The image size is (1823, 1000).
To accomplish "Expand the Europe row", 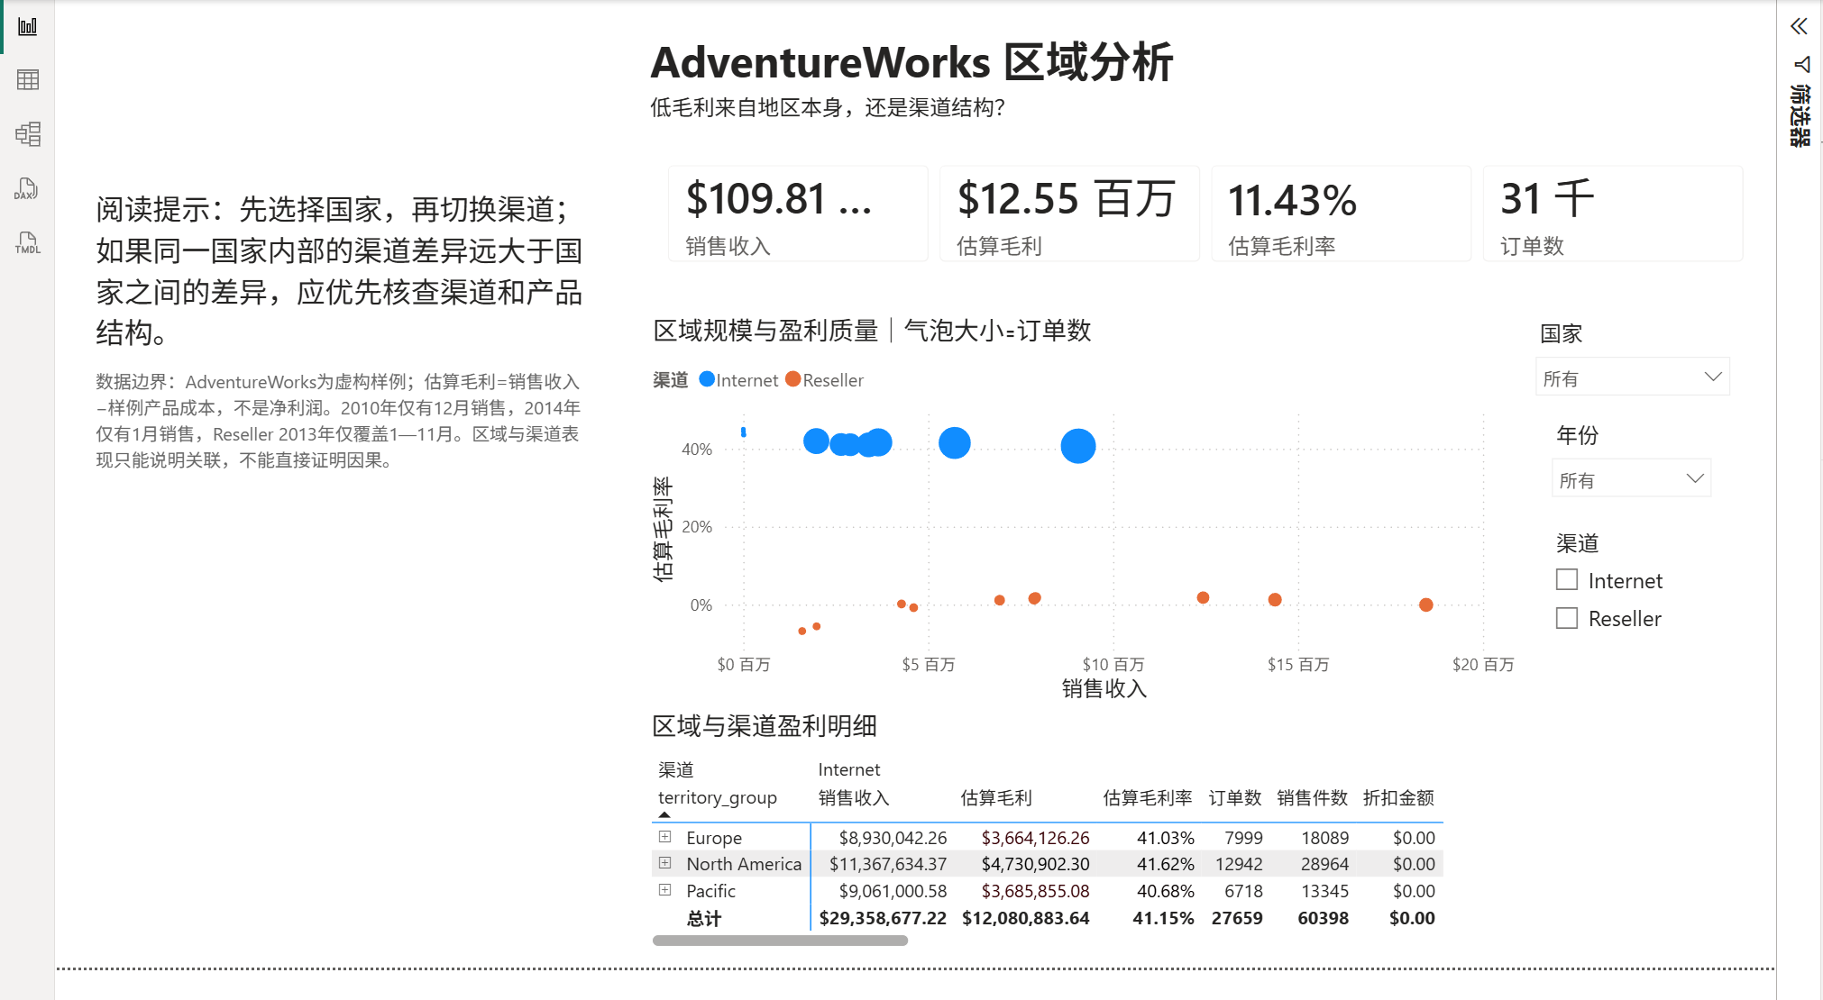I will [664, 837].
